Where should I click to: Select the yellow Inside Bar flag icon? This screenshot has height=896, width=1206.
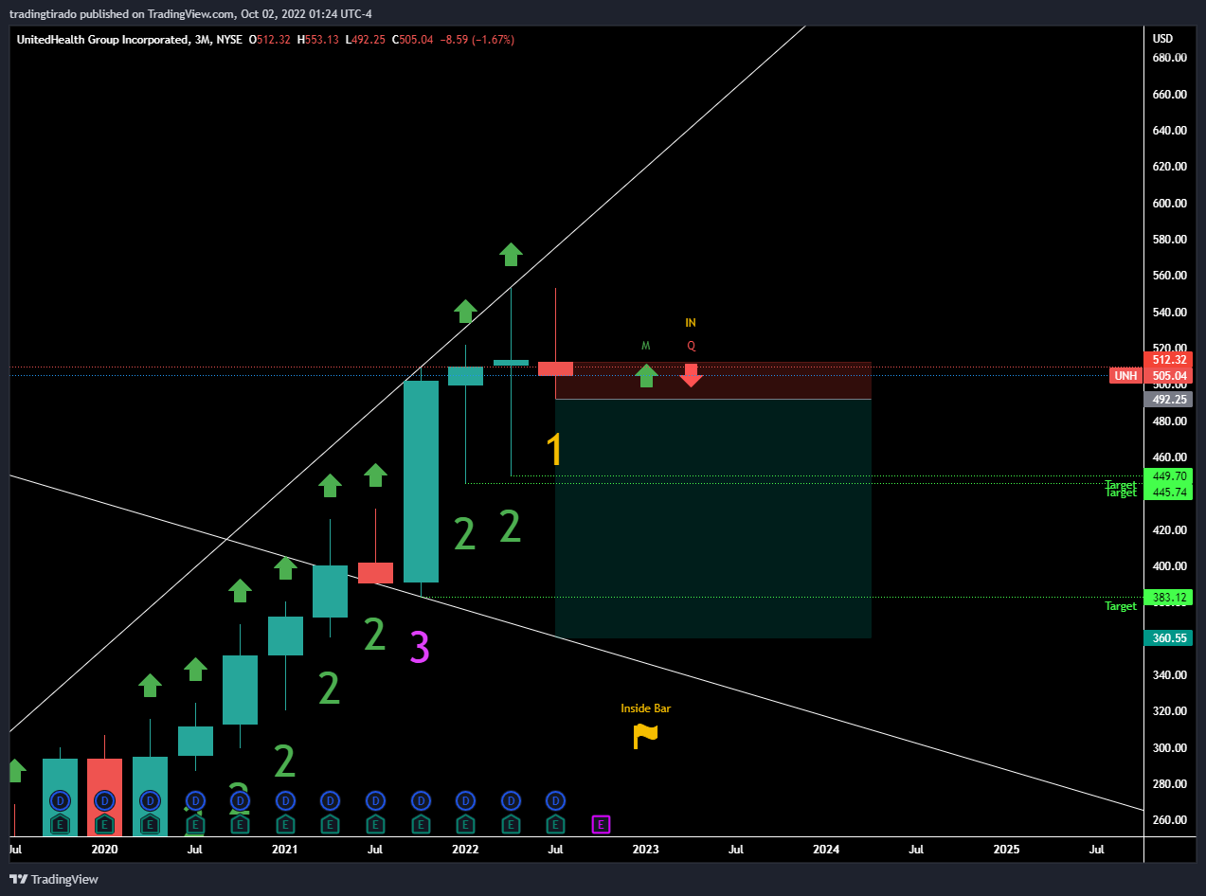[x=645, y=735]
